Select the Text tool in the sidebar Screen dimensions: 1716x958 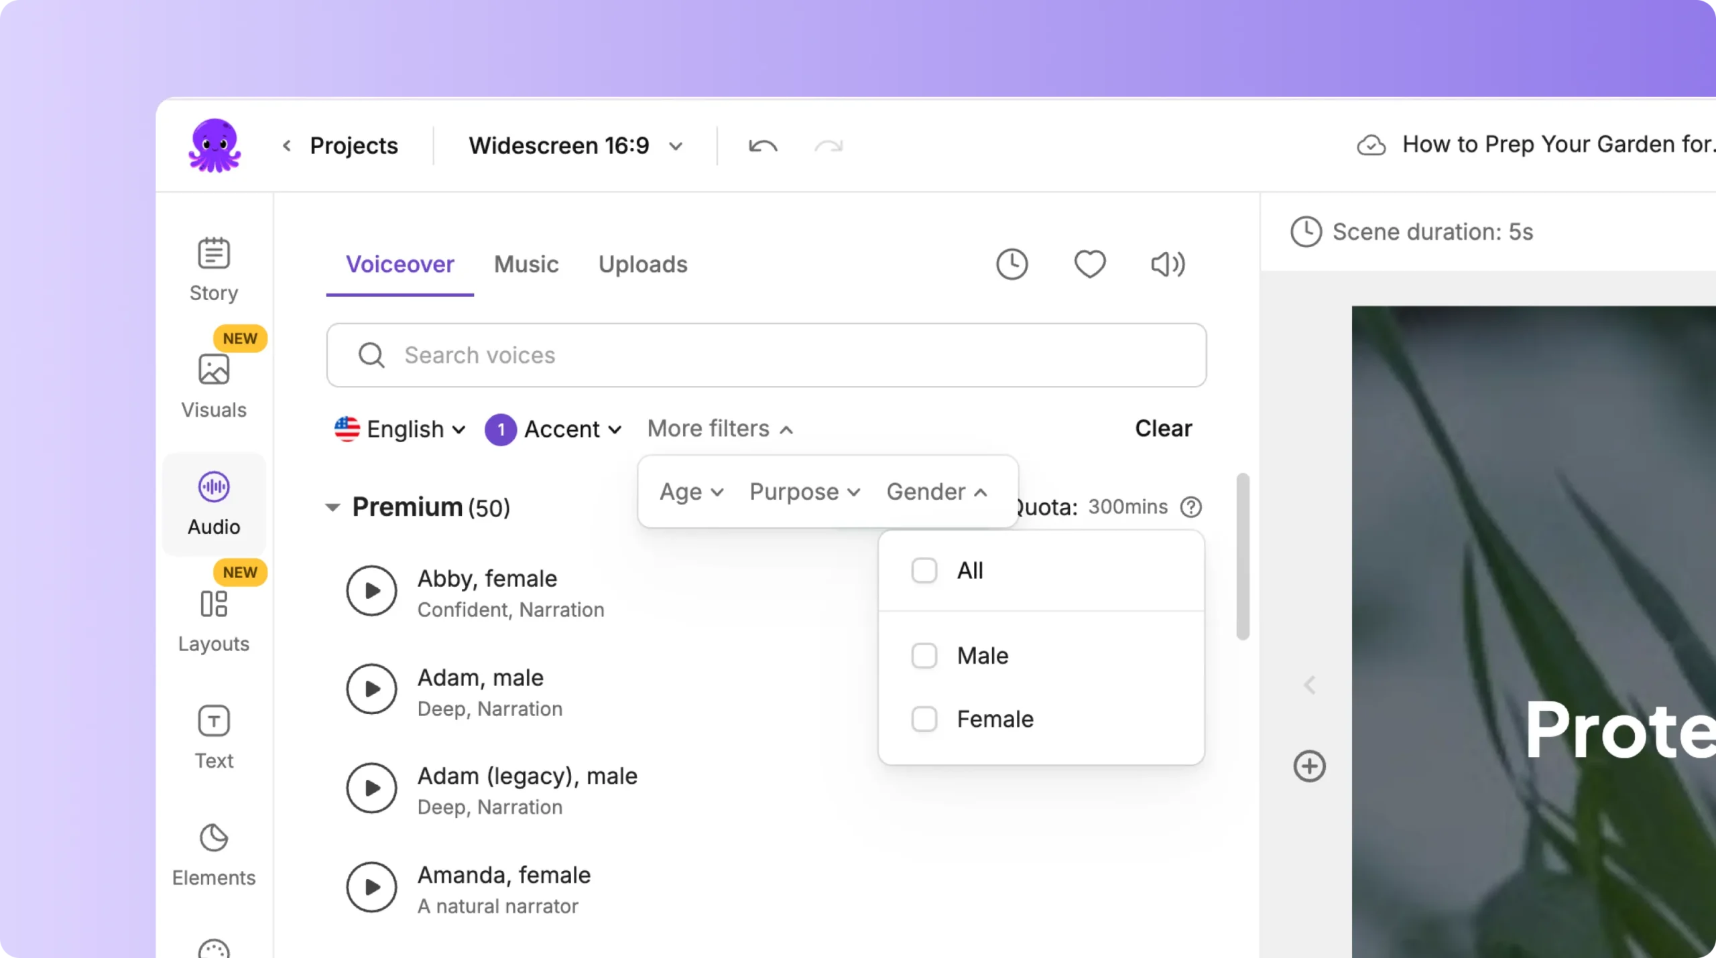tap(213, 737)
